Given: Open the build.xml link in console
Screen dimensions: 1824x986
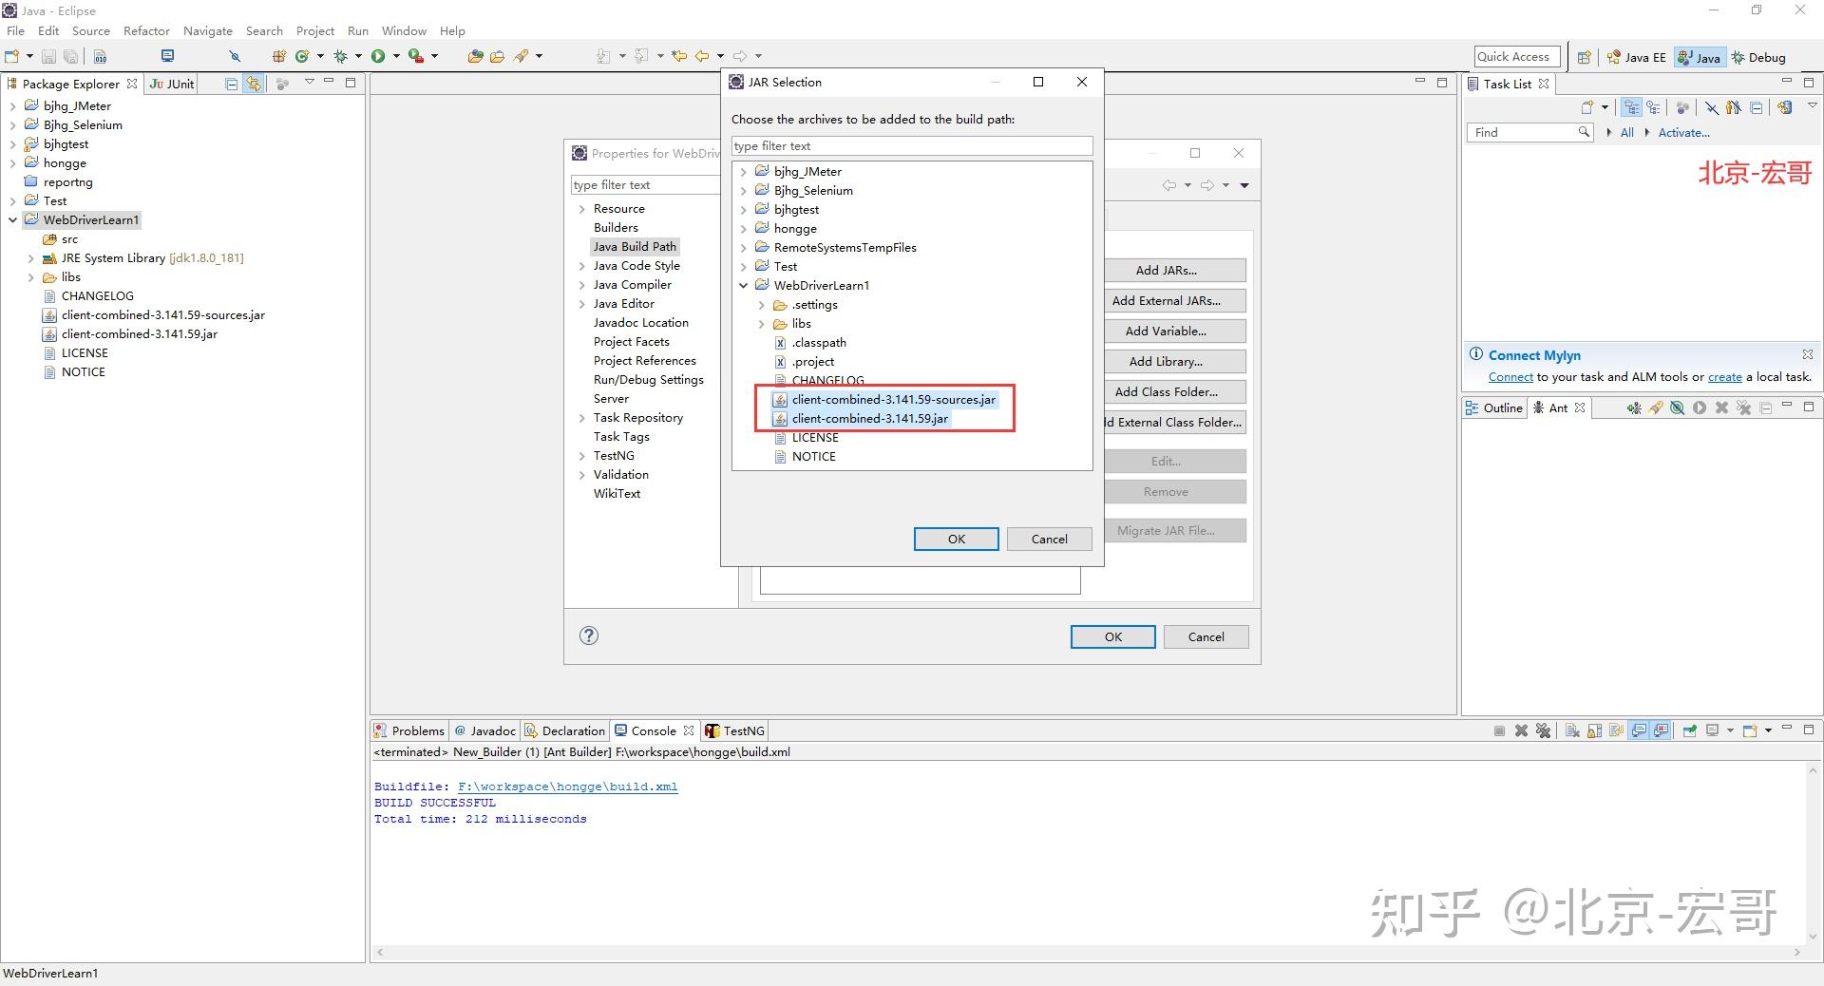Looking at the screenshot, I should 567,787.
